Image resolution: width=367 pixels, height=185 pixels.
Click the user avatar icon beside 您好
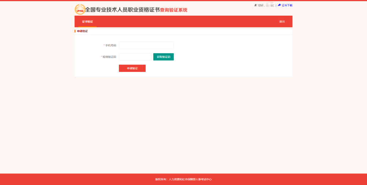tap(256, 5)
